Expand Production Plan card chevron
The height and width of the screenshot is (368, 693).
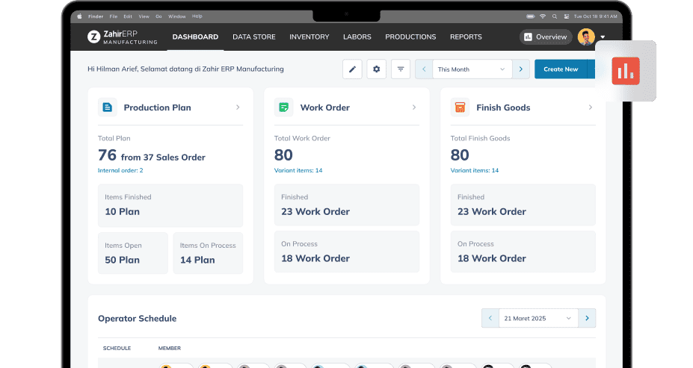click(238, 107)
